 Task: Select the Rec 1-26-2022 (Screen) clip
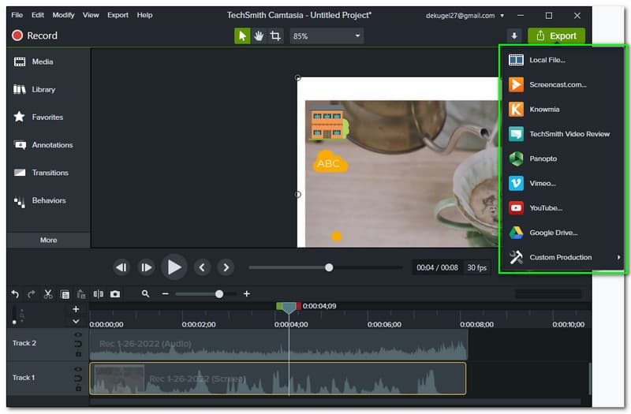click(278, 379)
